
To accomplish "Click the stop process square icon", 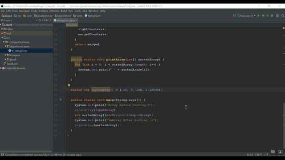I will 272,16.
